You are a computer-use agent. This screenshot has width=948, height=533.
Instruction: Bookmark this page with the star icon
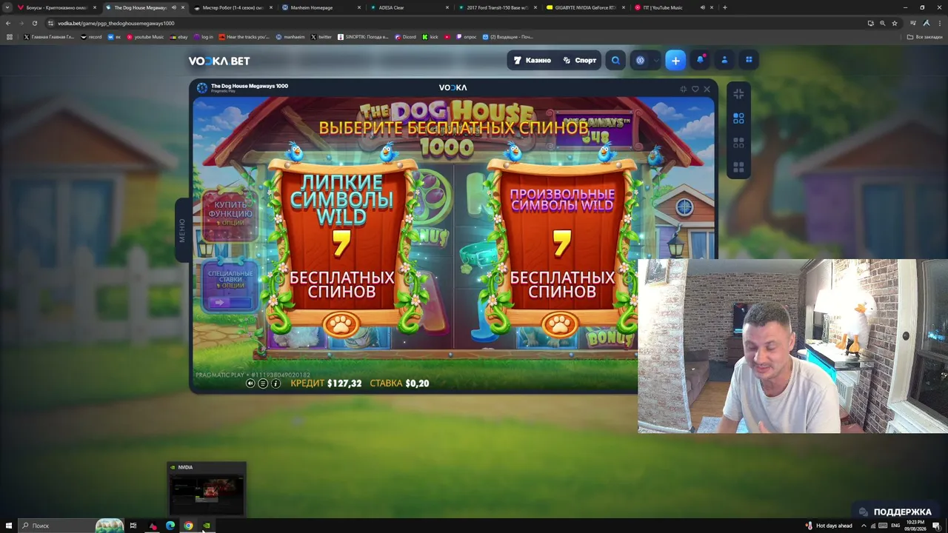[895, 23]
